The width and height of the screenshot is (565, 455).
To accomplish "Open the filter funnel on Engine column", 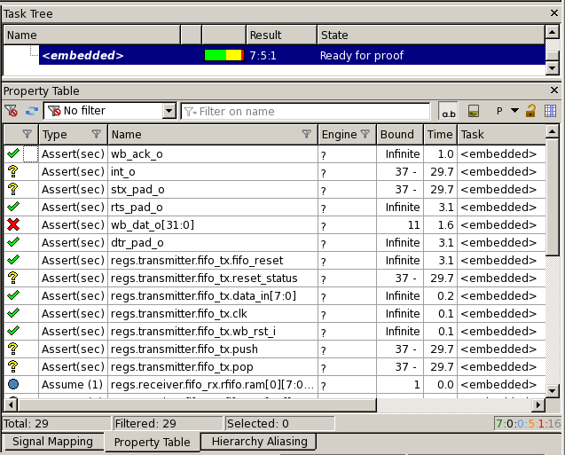I will click(x=365, y=135).
